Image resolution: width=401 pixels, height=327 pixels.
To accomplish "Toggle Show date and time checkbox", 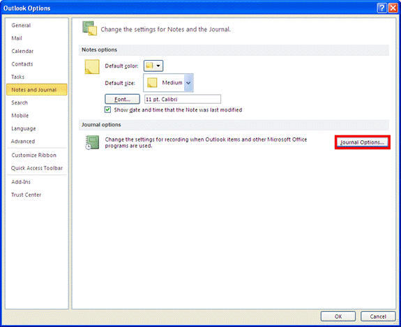I will pos(107,109).
